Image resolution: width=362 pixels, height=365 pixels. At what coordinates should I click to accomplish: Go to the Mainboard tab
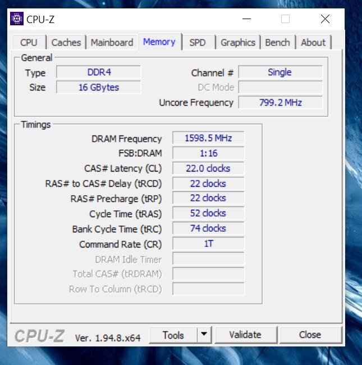[x=112, y=42]
